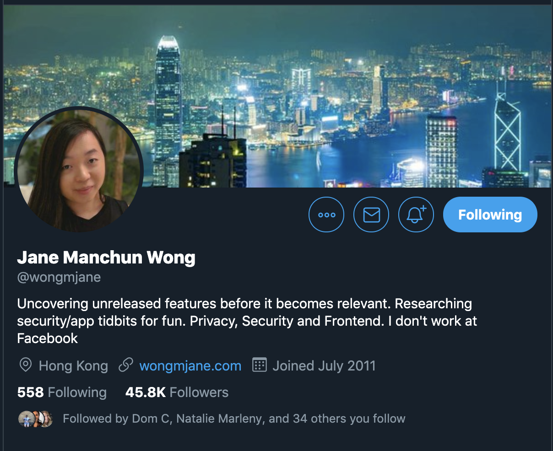Click the location pin icon

tap(26, 365)
